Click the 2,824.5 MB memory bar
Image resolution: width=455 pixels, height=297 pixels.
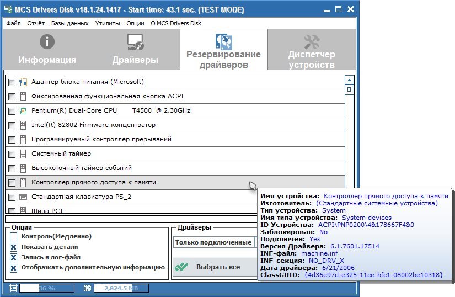coord(121,288)
